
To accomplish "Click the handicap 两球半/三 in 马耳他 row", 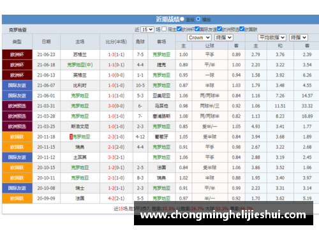I will click(x=210, y=106).
